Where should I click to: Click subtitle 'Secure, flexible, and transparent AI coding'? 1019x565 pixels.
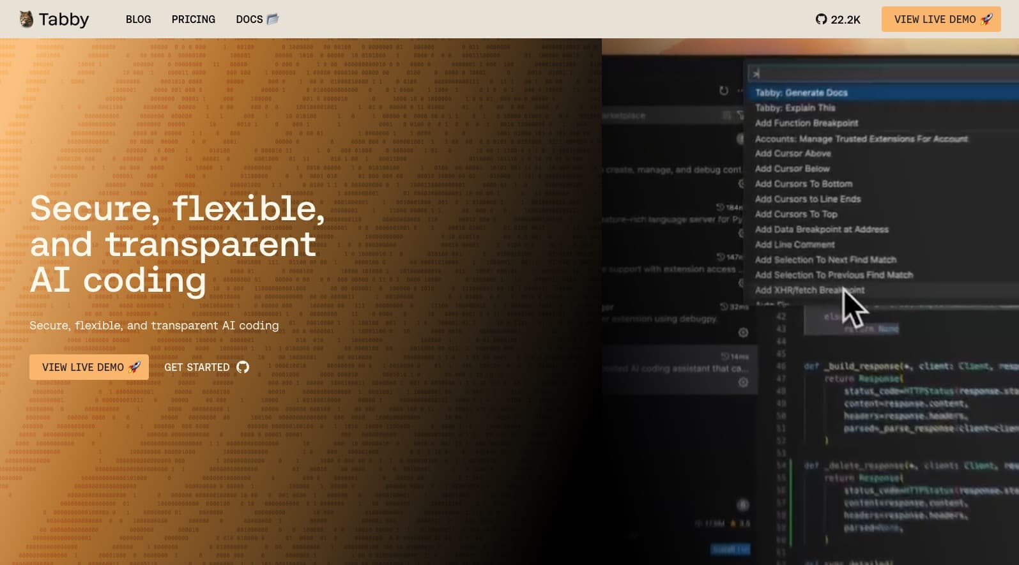tap(154, 326)
